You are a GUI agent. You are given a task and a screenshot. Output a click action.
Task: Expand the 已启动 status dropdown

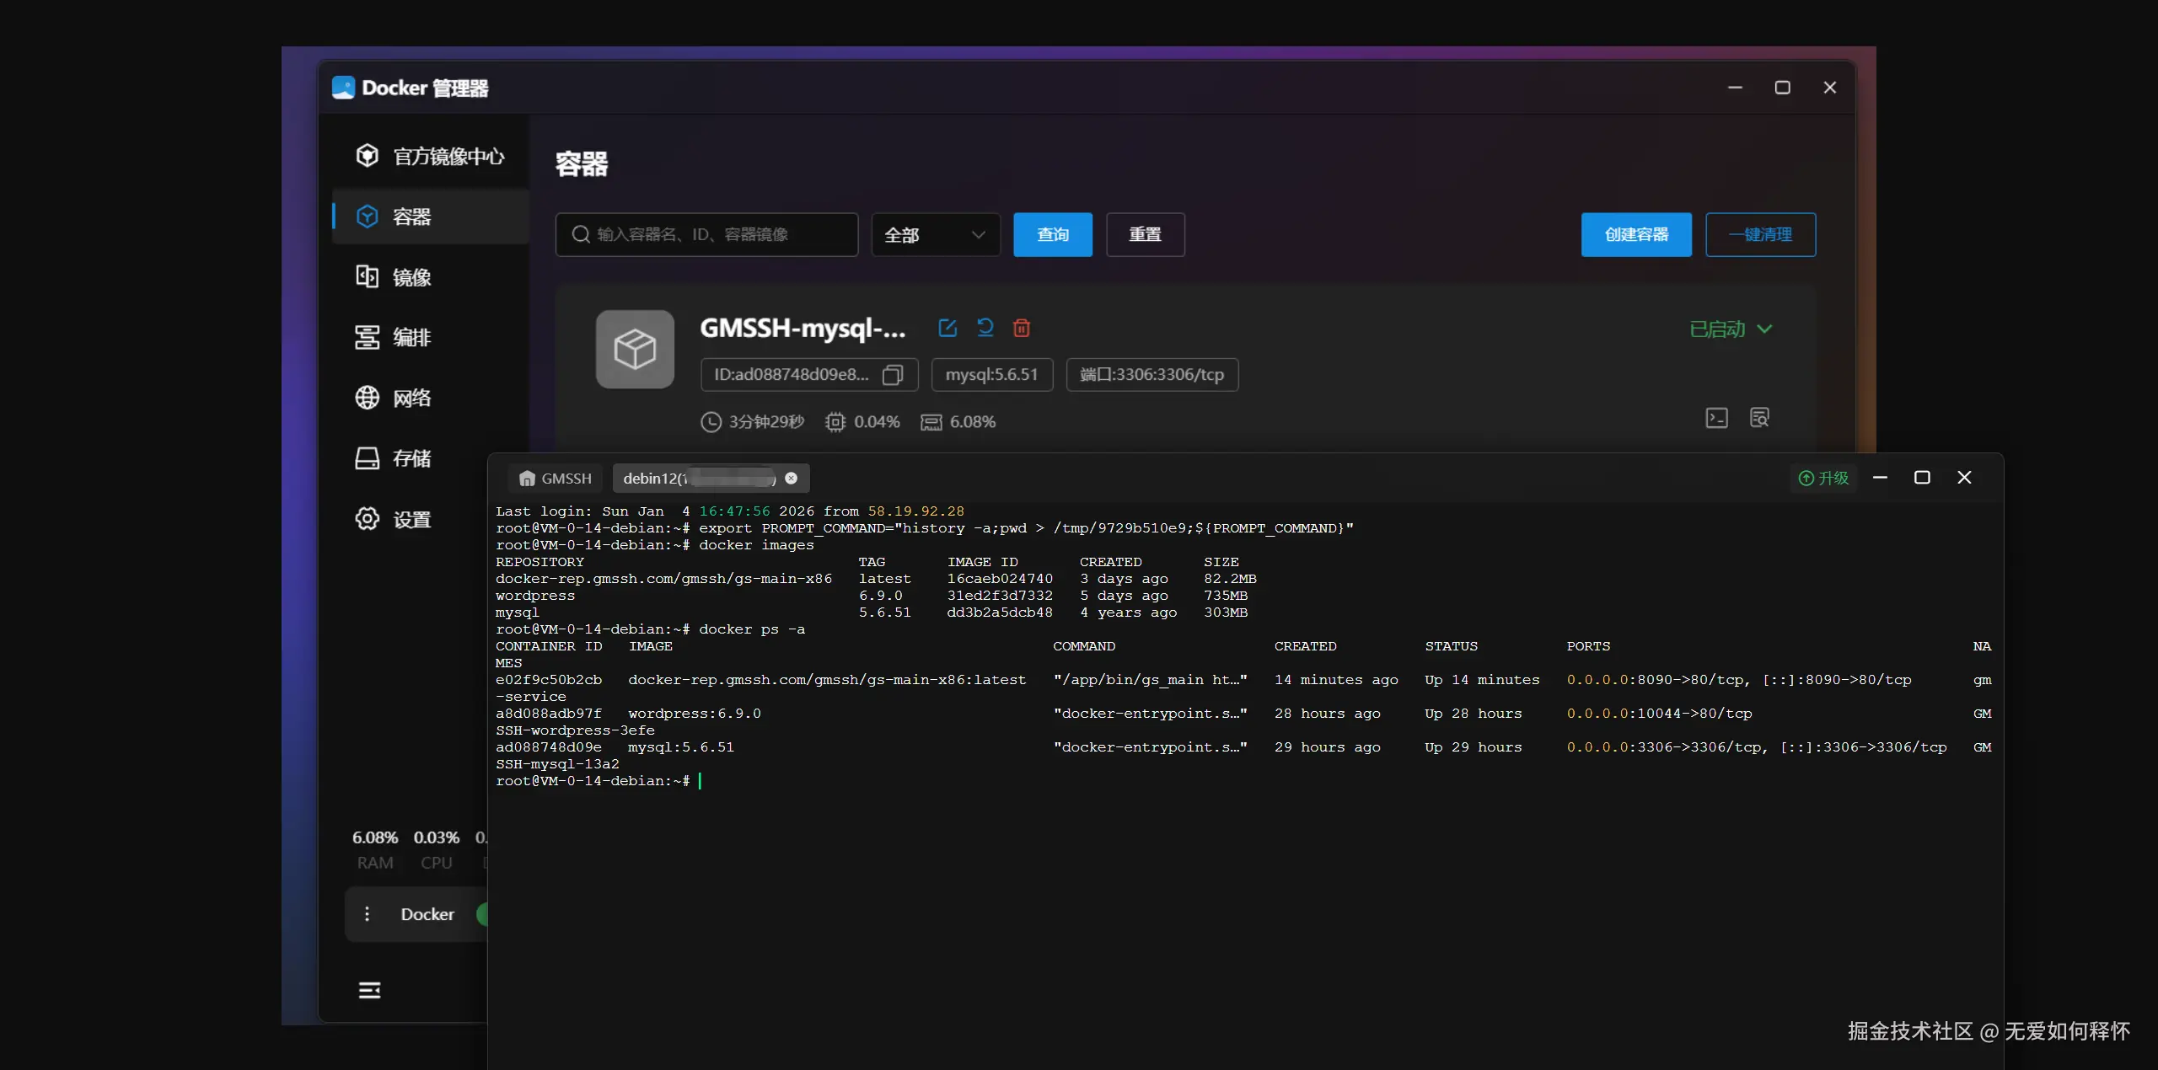pyautogui.click(x=1731, y=329)
